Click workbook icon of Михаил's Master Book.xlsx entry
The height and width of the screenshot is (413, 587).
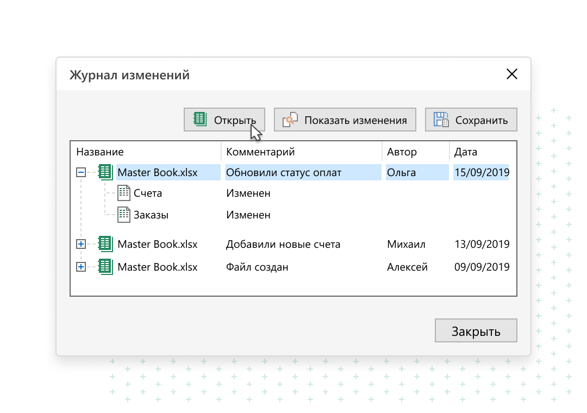(x=105, y=244)
